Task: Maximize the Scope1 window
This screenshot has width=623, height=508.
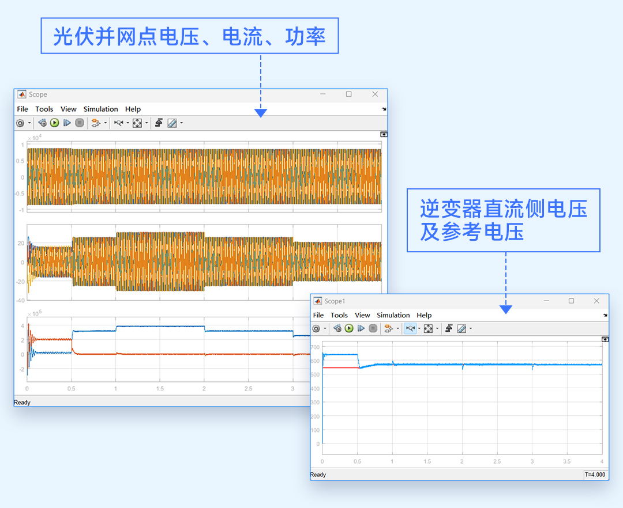Action: click(x=571, y=301)
